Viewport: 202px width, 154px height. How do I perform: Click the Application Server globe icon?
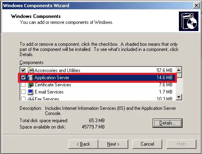(30, 78)
